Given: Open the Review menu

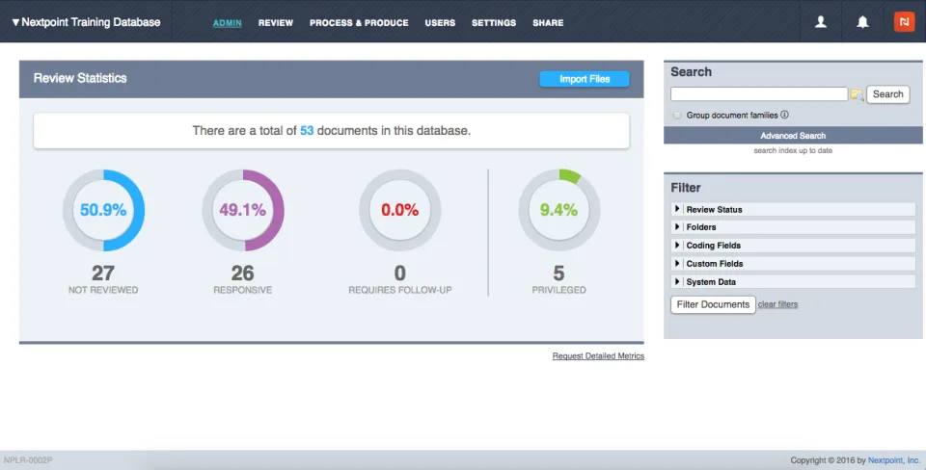Looking at the screenshot, I should tap(276, 23).
